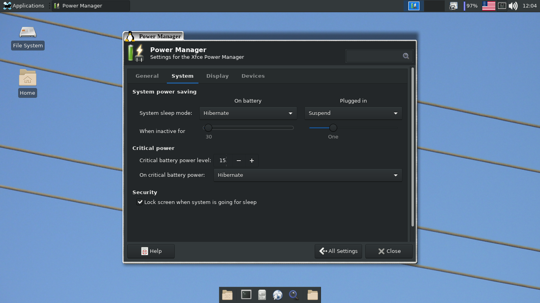540x303 pixels.
Task: Click the dialog vertical scrollbar
Action: coord(413,147)
